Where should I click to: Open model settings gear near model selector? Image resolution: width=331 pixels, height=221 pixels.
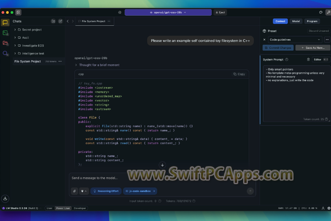(120, 12)
